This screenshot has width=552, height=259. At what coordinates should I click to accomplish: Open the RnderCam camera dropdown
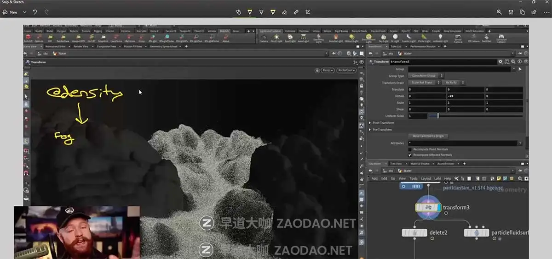pos(345,70)
